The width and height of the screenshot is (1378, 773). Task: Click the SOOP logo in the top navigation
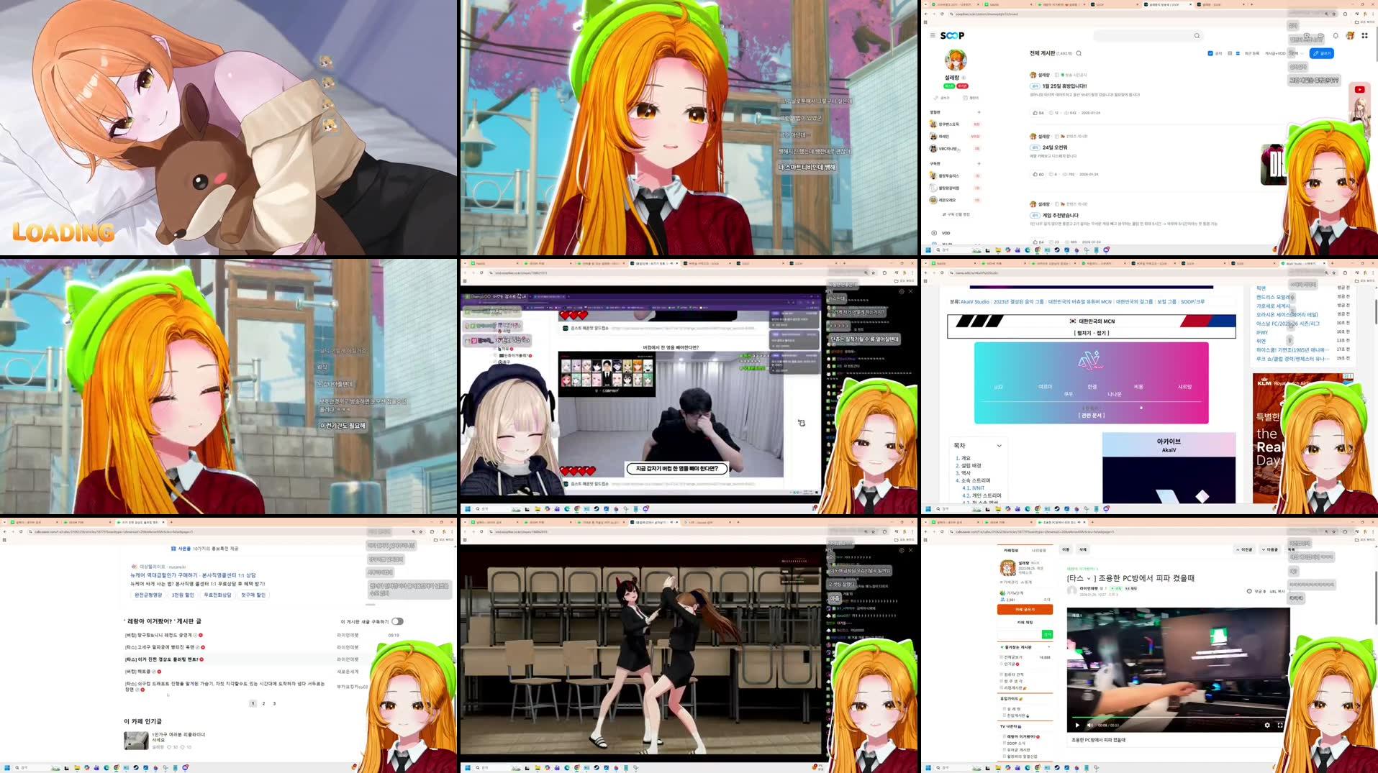(953, 35)
